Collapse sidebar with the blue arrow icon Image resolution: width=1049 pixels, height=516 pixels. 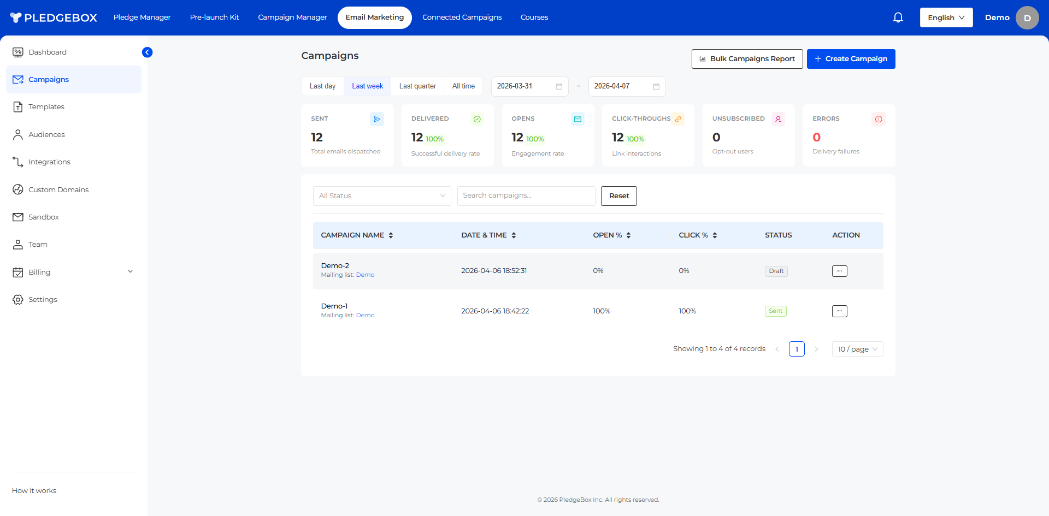[147, 52]
